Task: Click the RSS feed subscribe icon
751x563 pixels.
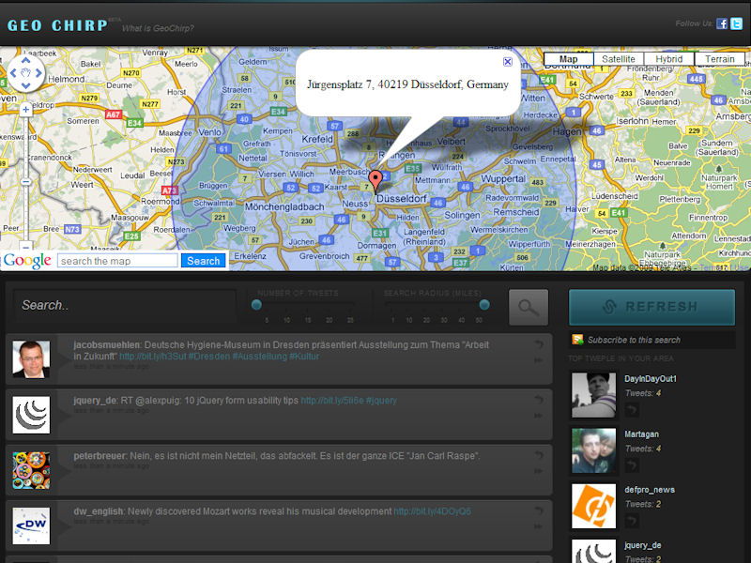Action: tap(577, 340)
